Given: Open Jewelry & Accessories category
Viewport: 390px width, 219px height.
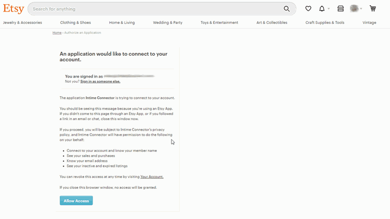Looking at the screenshot, I should (x=22, y=23).
